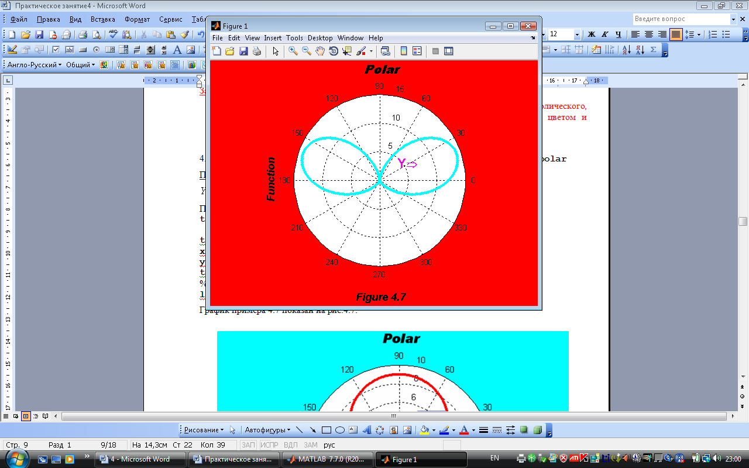
Task: Hide plot tools in Figure 1
Action: click(x=435, y=51)
